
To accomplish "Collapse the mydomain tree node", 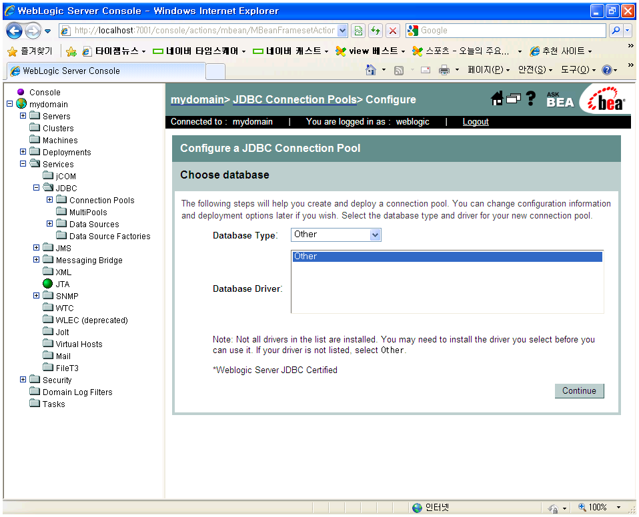I will tap(10, 104).
